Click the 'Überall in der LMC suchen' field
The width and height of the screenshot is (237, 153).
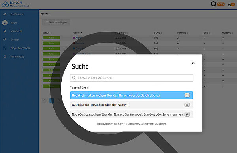point(132,78)
